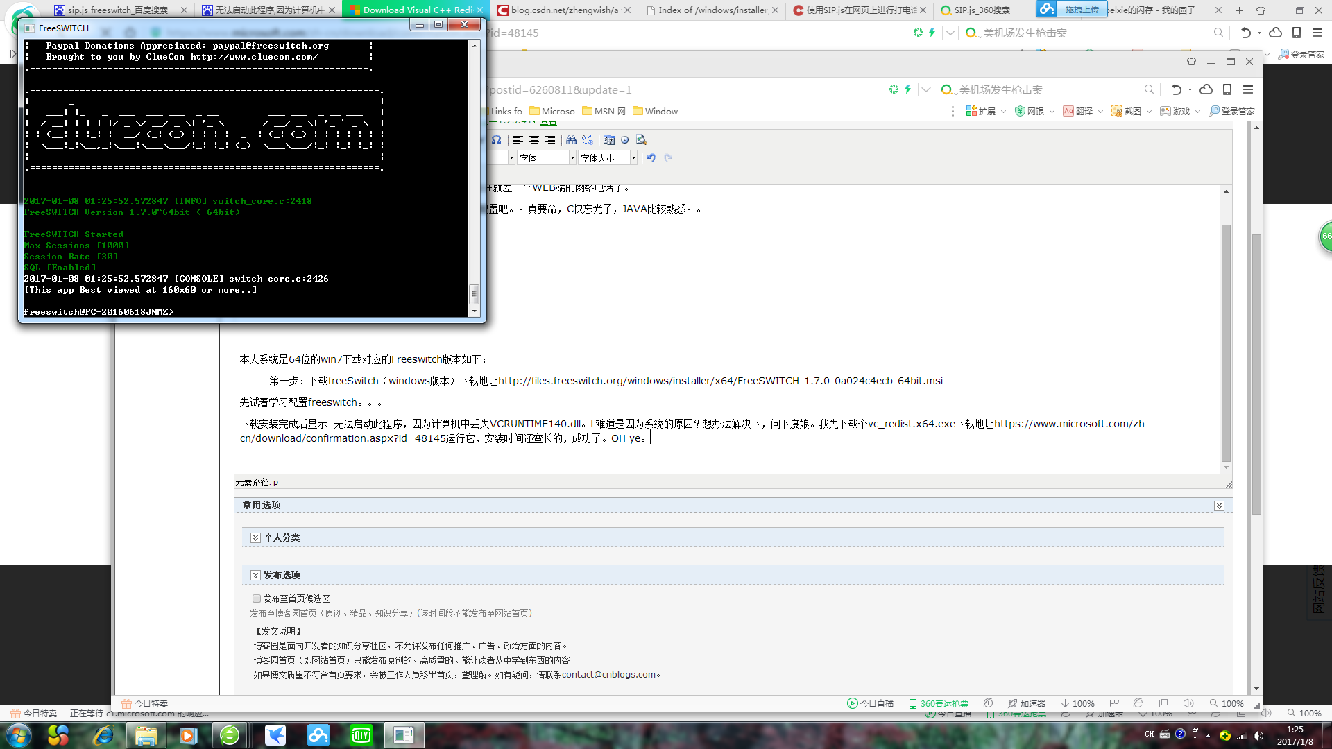Open 今日直播 in the status bar
The height and width of the screenshot is (749, 1332).
coord(871,703)
